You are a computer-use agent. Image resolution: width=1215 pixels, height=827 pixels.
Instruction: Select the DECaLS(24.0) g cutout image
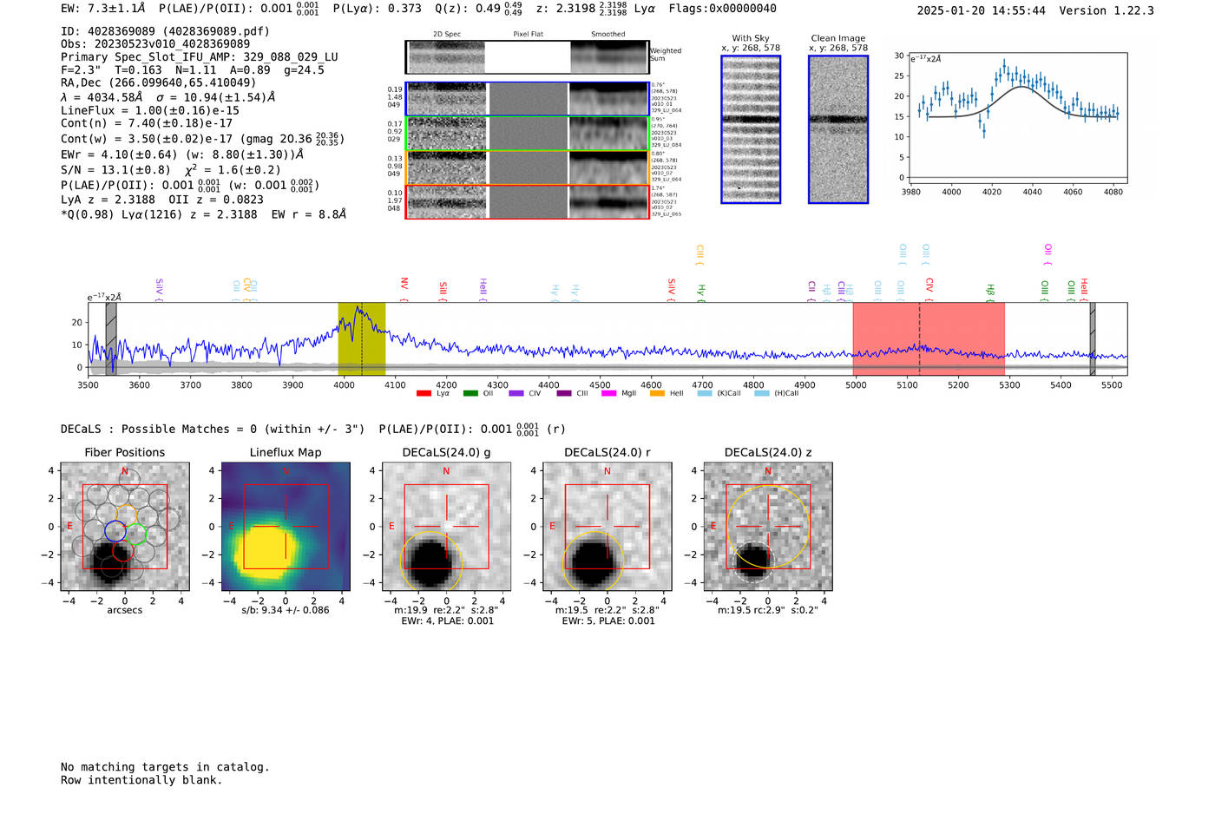tap(447, 527)
